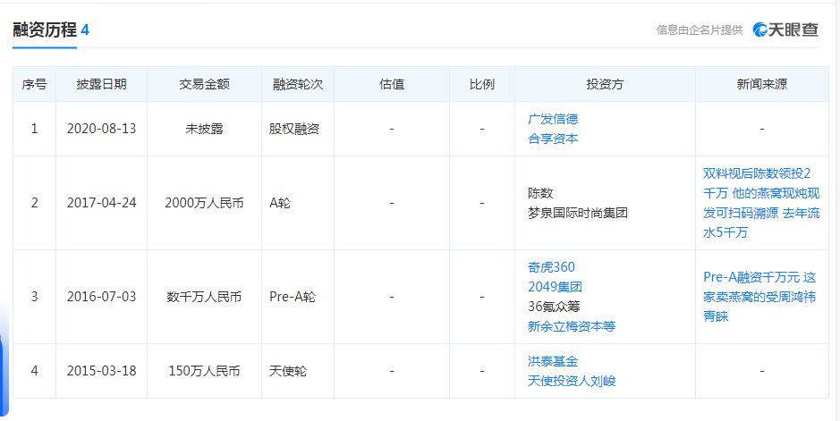
Task: Click the 天眼查 logo icon
Action: 785,30
